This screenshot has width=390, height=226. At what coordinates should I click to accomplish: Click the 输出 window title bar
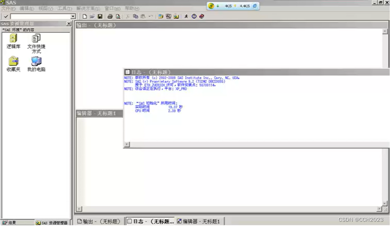coord(232,25)
